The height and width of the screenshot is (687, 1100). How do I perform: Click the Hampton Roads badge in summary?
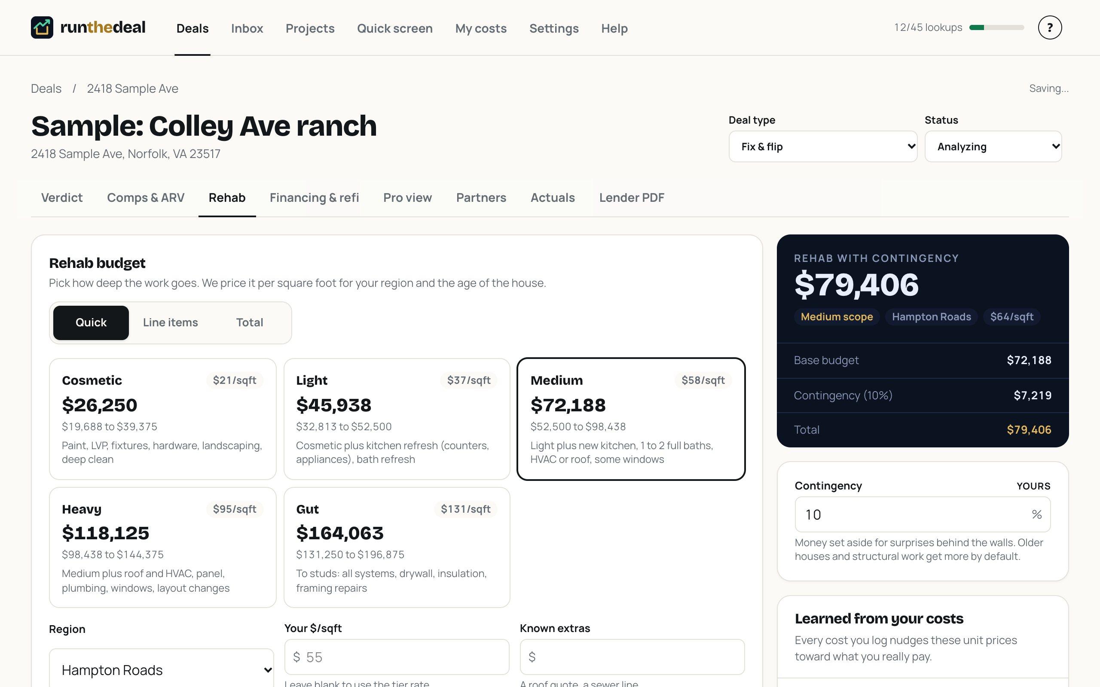[932, 317]
